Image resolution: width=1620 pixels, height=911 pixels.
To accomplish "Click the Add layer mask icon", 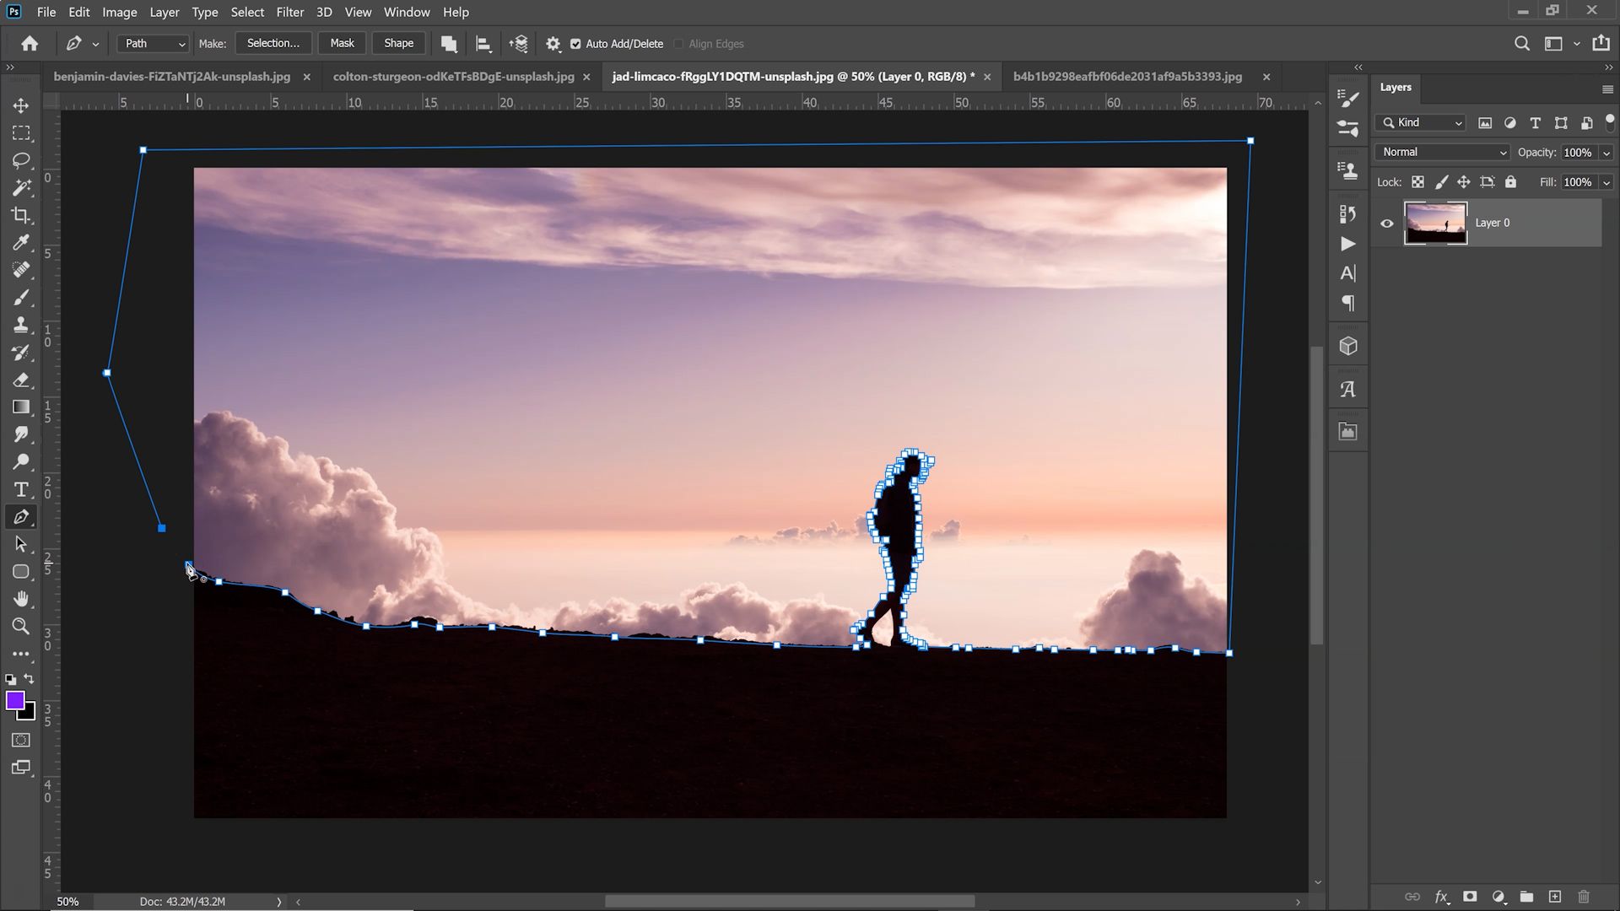I will (x=1470, y=897).
